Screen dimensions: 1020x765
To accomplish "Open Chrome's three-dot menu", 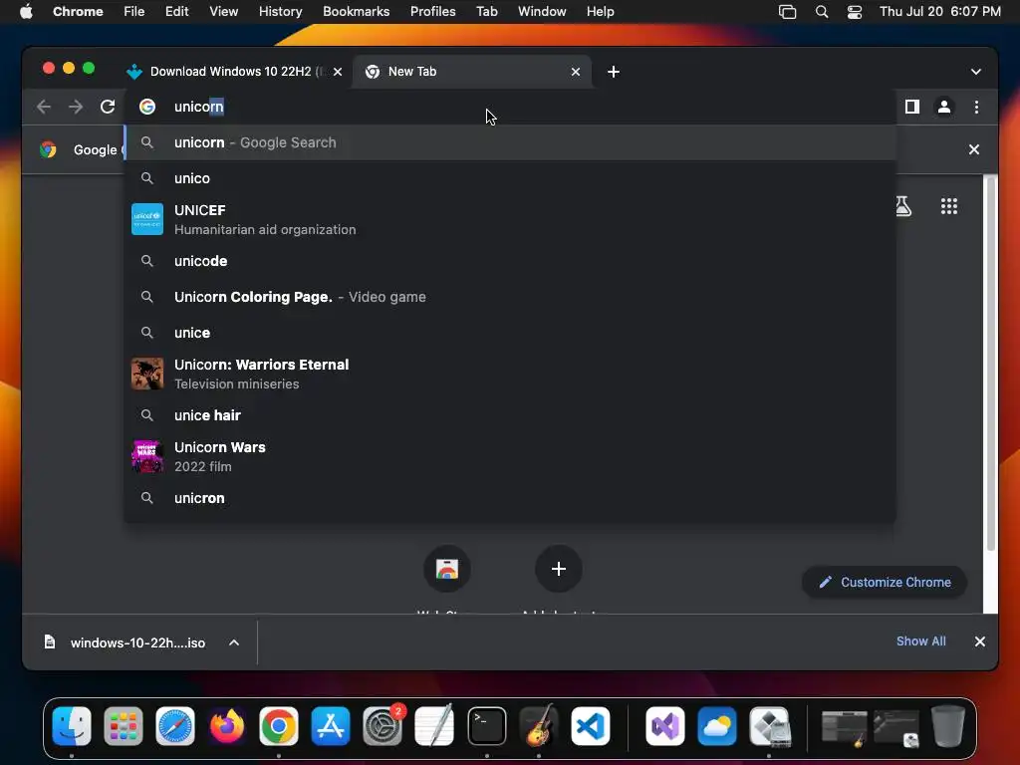I will click(x=976, y=107).
